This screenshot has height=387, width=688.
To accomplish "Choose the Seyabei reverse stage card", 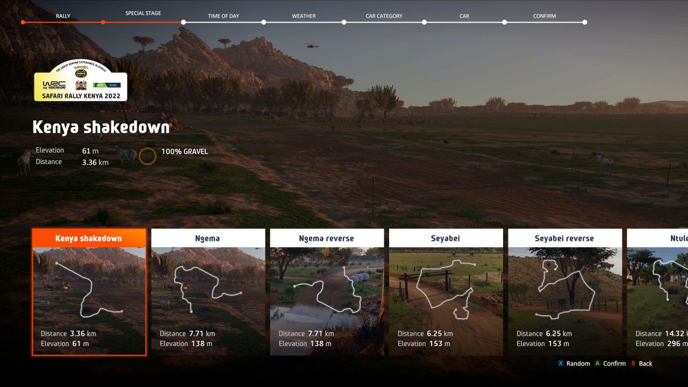I will [x=565, y=292].
